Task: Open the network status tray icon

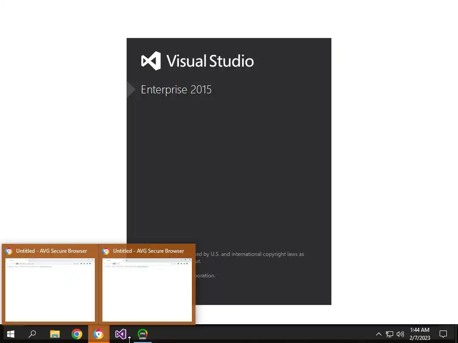Action: point(390,334)
